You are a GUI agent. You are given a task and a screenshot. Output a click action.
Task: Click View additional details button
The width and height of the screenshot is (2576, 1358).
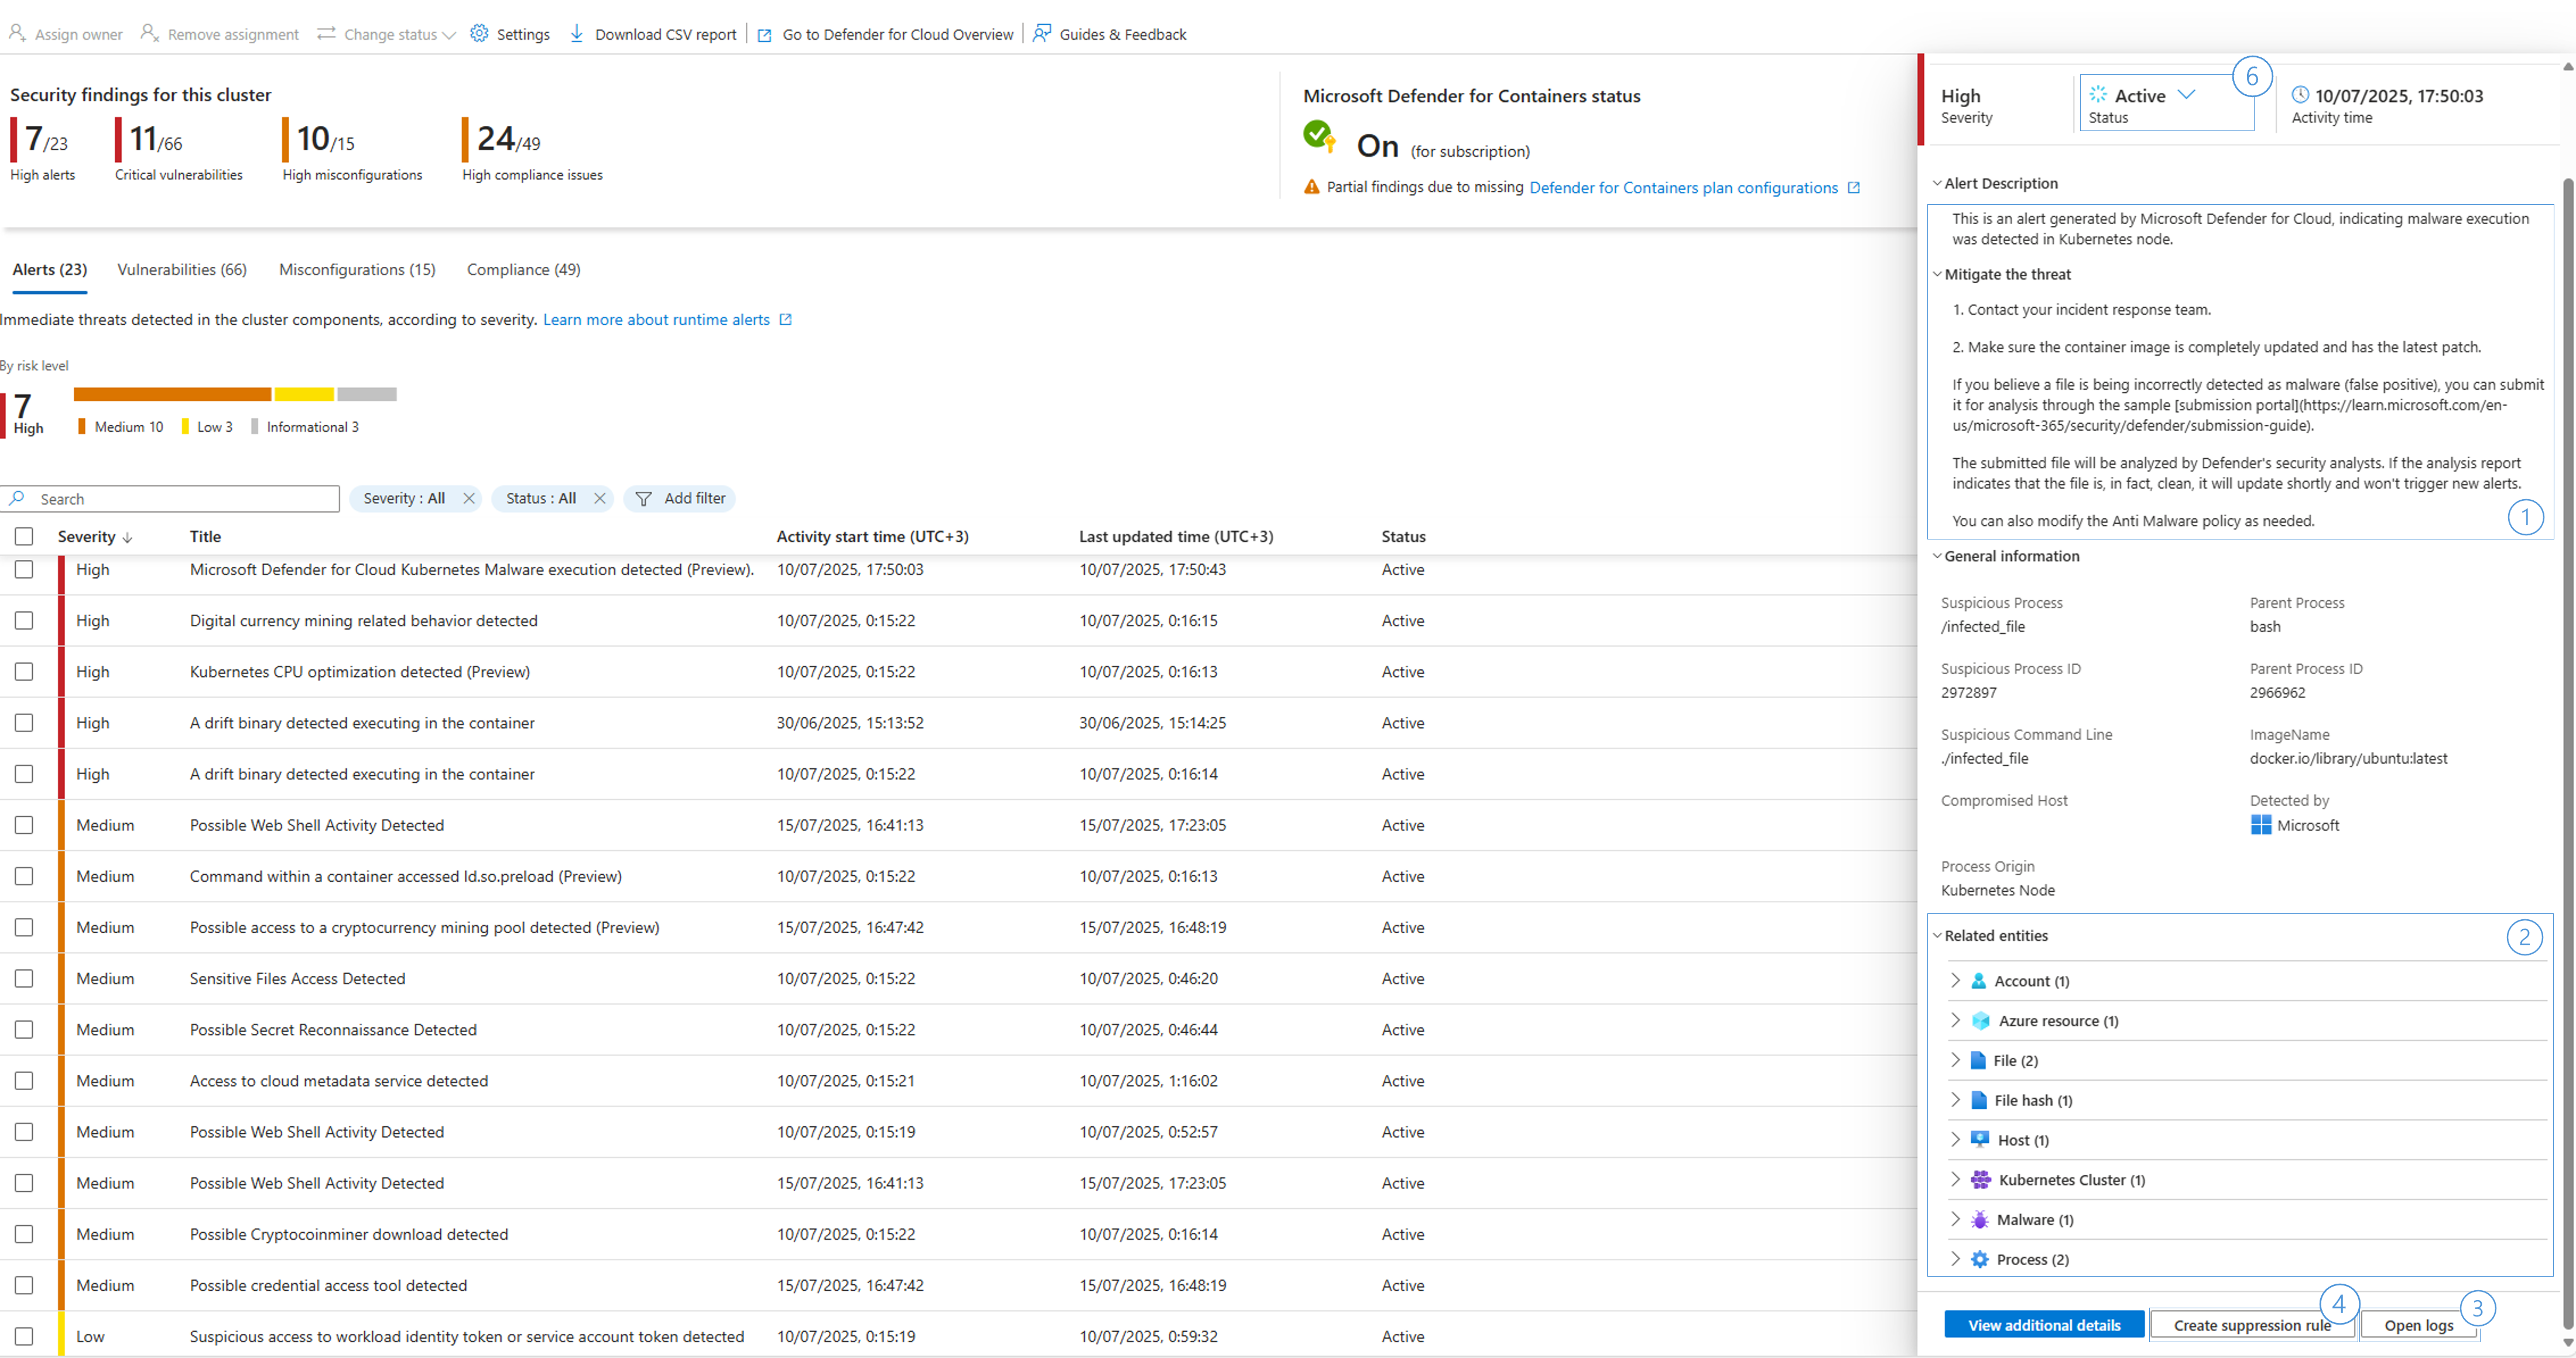(x=2044, y=1326)
